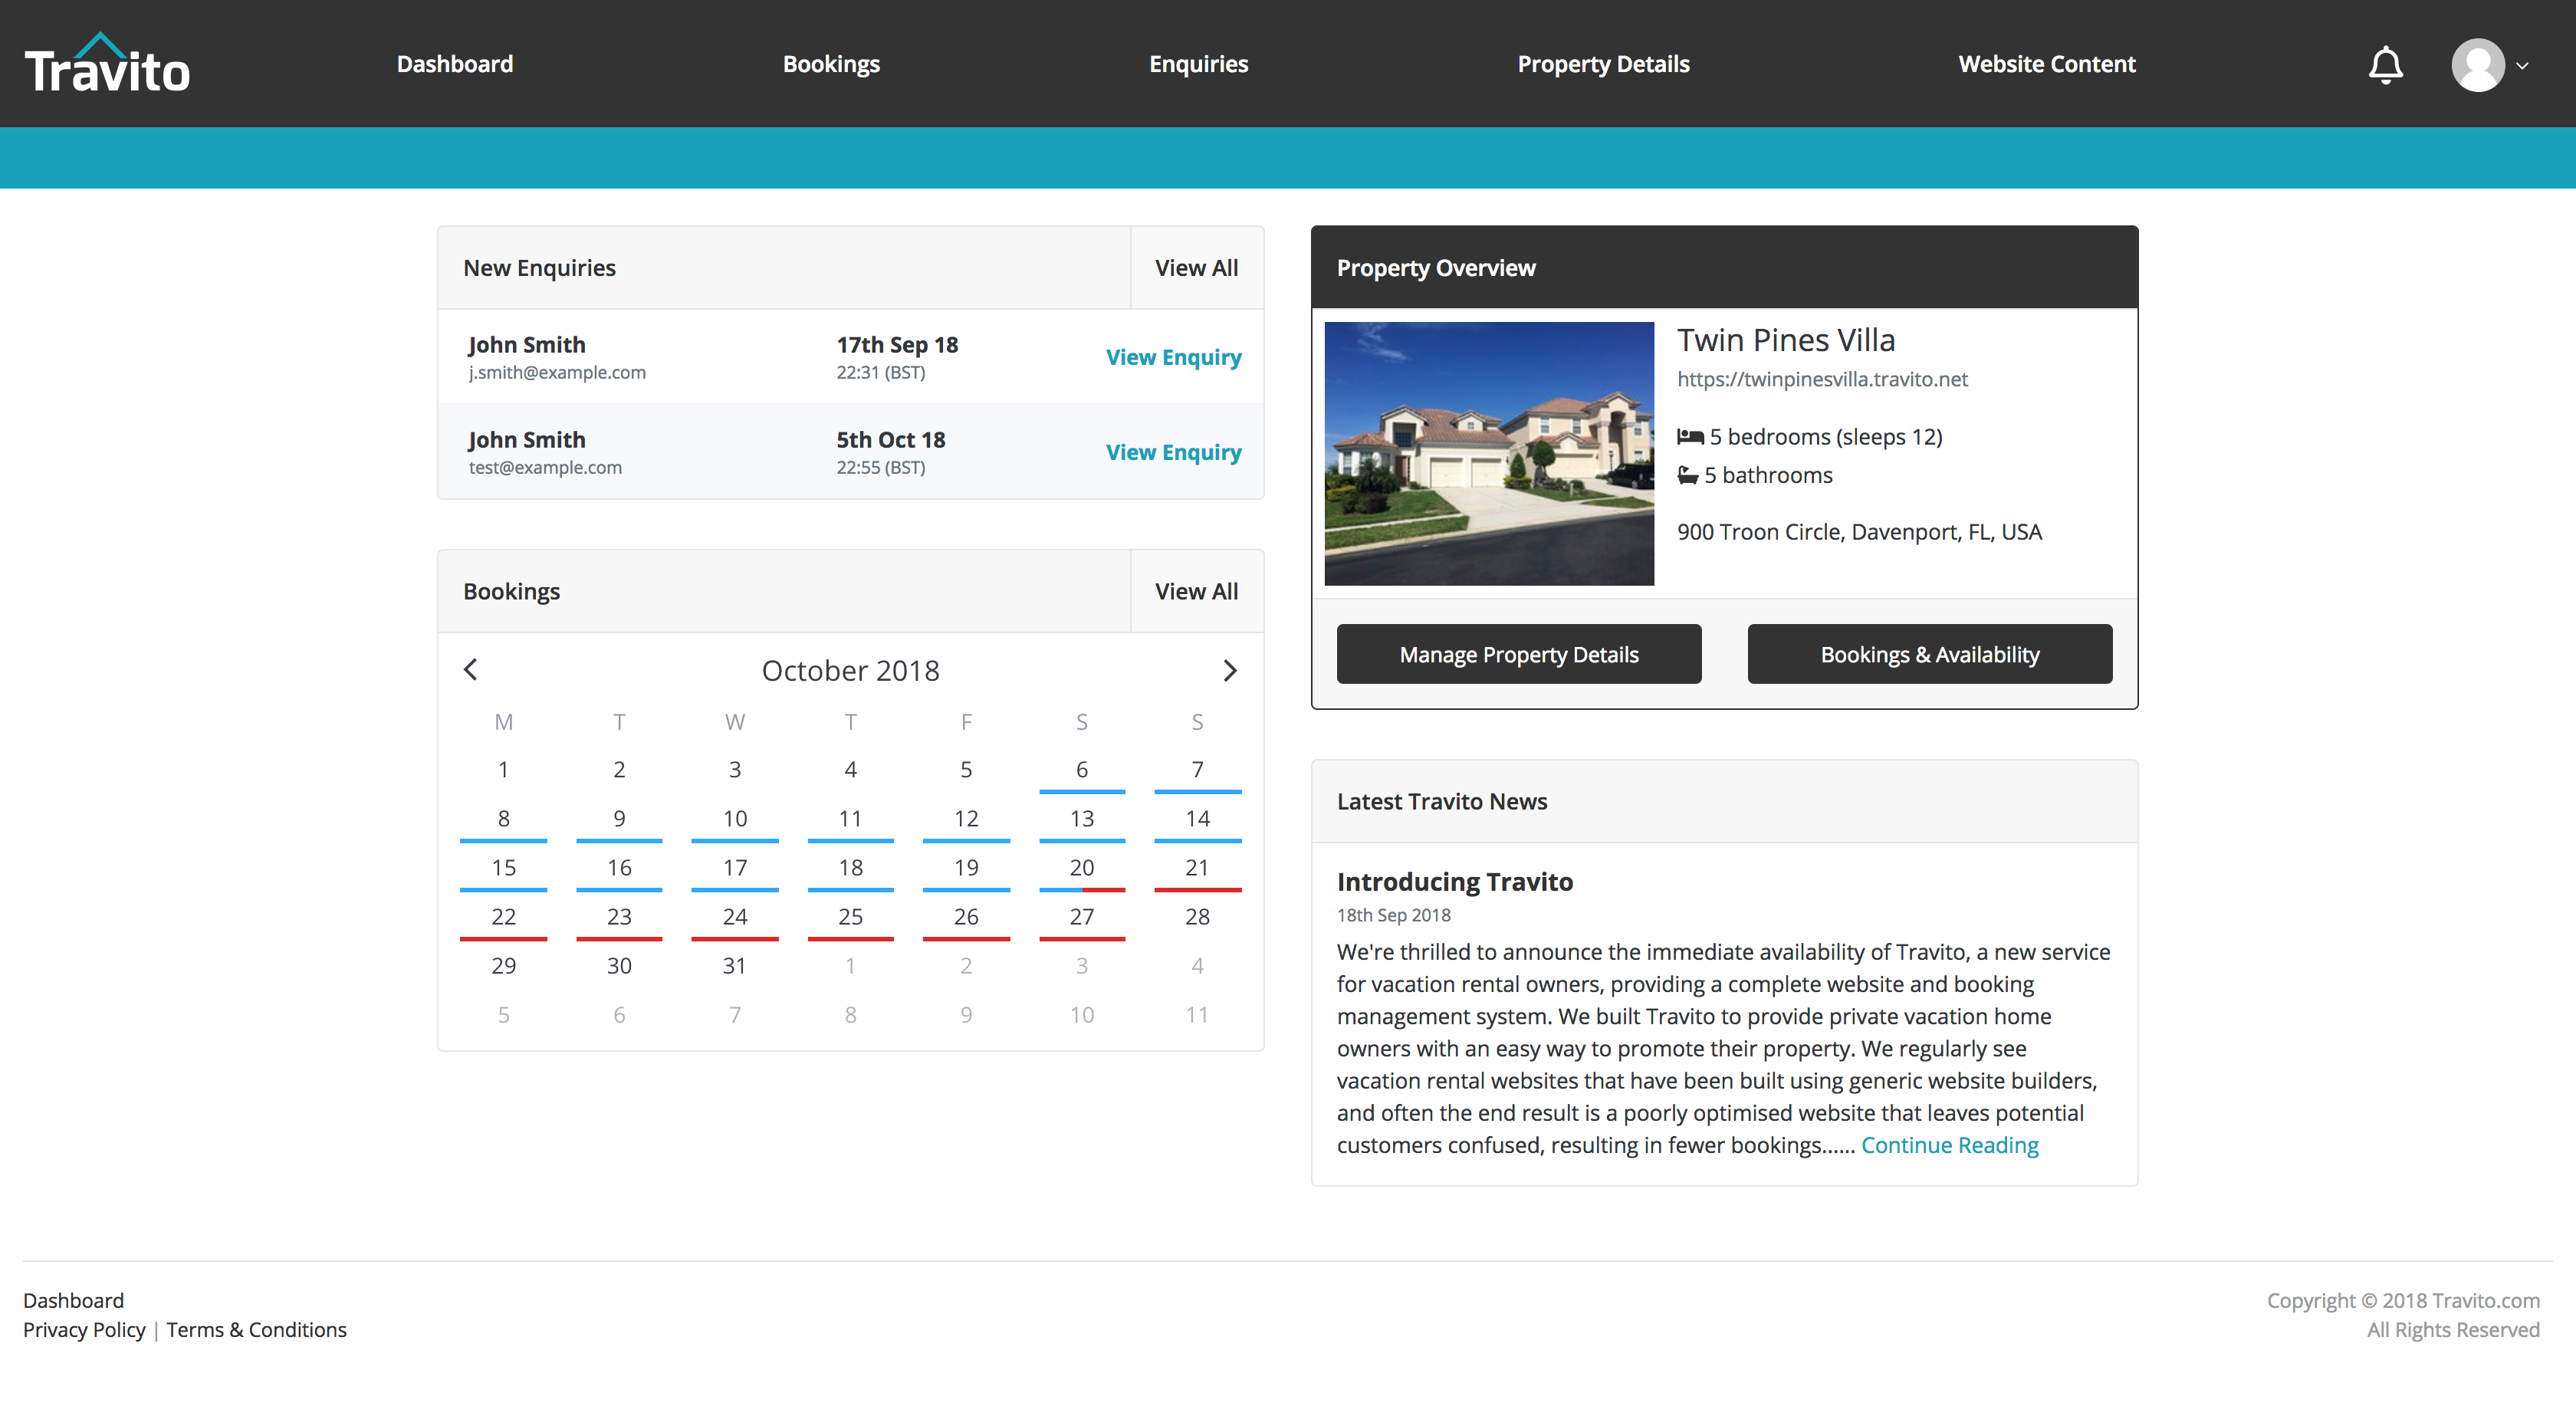Go to previous month in calendar
The image size is (2576, 1406).
(x=471, y=670)
